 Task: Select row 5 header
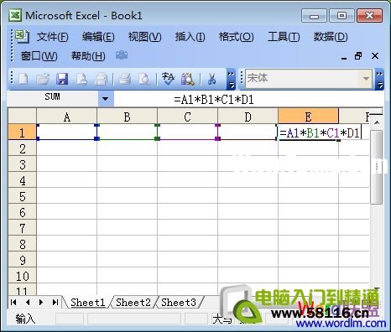tap(22, 196)
